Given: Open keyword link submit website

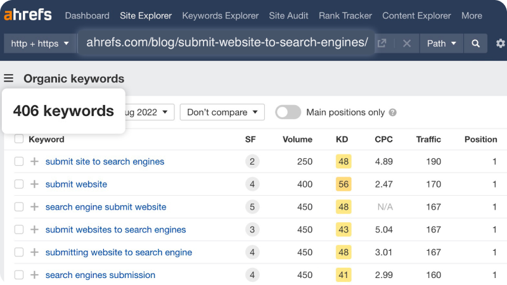Looking at the screenshot, I should click(76, 184).
